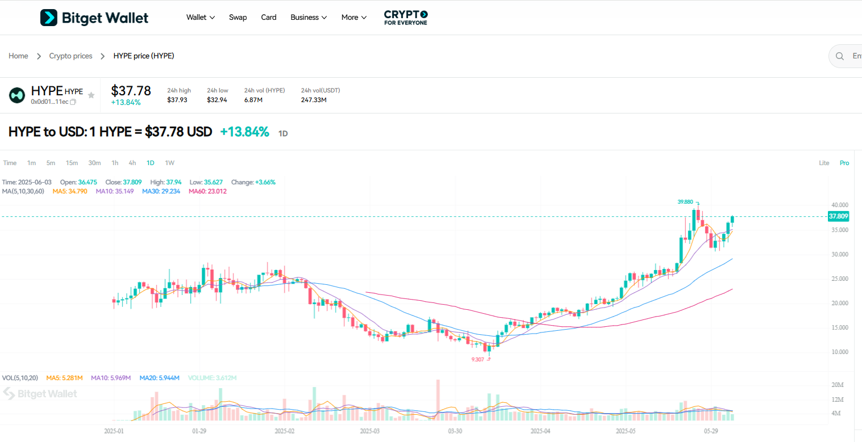Click the 39.880 high price marker
Viewport: 862px width, 442px height.
tap(685, 201)
